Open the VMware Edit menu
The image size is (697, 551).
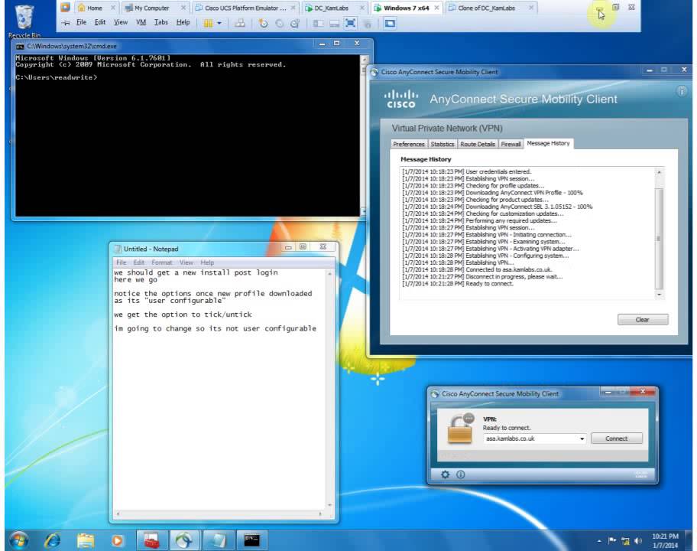point(100,22)
